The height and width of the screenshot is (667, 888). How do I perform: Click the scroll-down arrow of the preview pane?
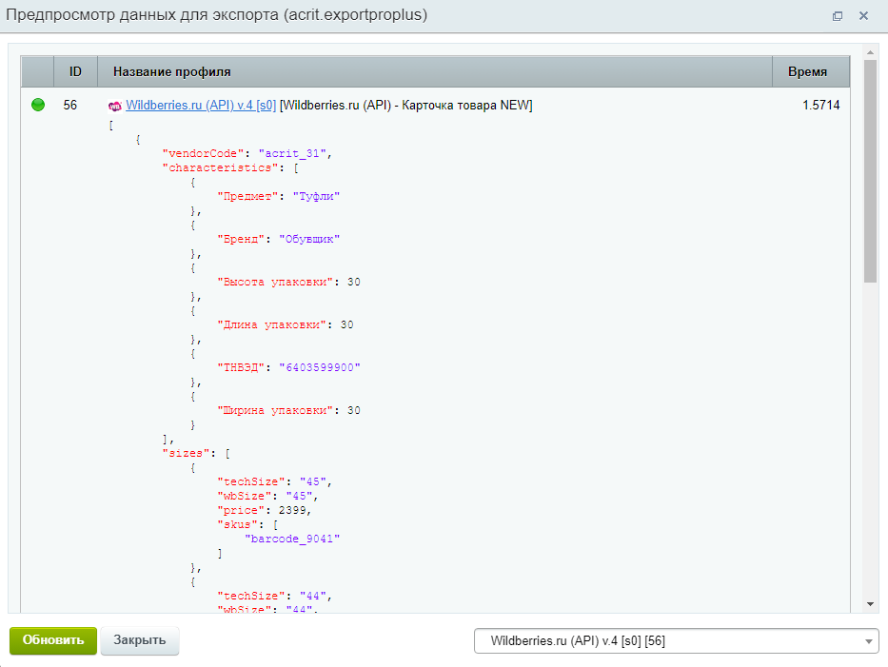point(871,604)
